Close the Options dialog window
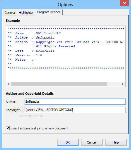 pyautogui.click(x=125, y=3)
